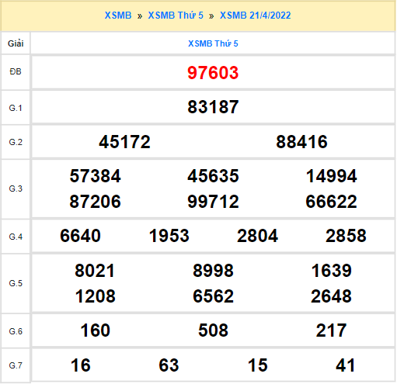Select fourth prize number 1953
Screen dimensions: 397x384
pyautogui.click(x=169, y=236)
